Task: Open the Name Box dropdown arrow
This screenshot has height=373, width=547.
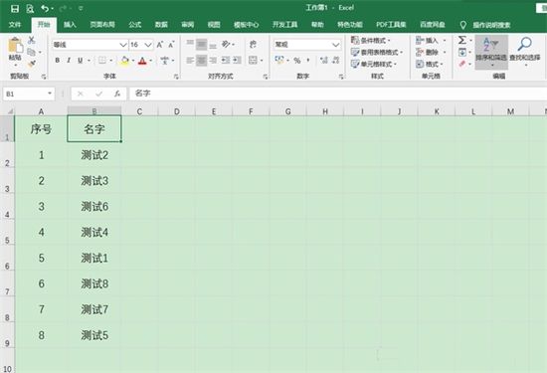Action: (50, 93)
